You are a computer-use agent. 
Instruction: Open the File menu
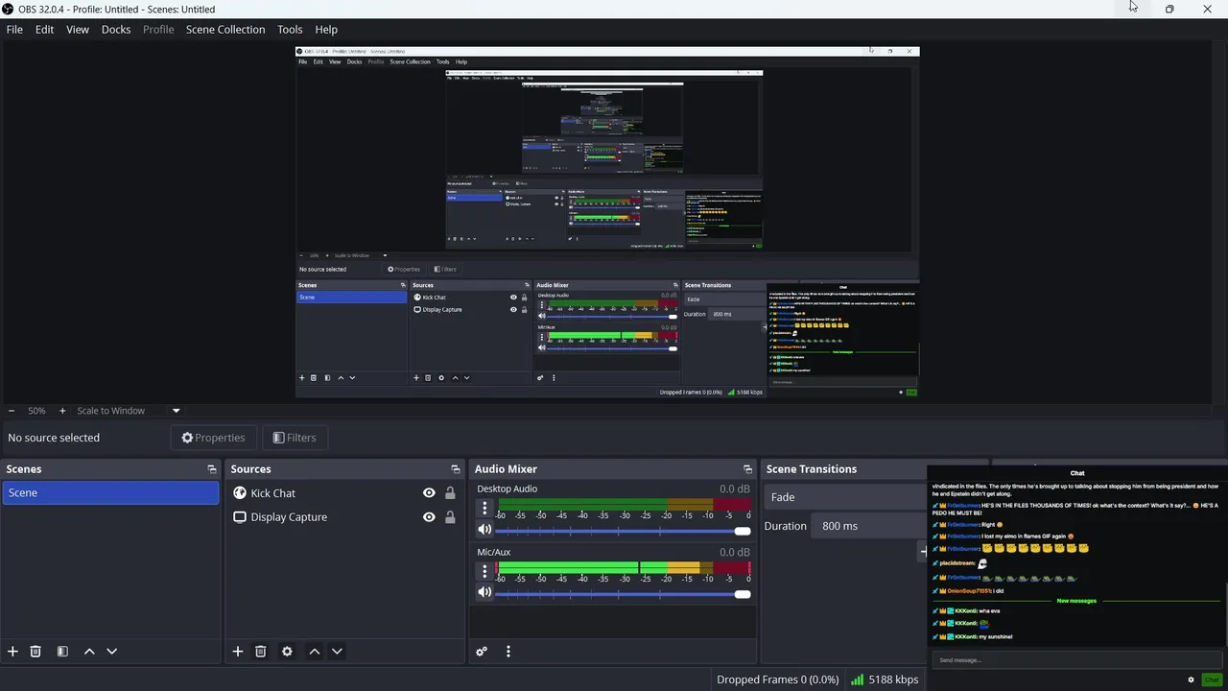(x=14, y=29)
